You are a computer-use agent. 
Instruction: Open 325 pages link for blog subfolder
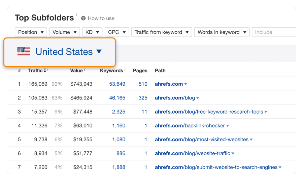pos(143,98)
